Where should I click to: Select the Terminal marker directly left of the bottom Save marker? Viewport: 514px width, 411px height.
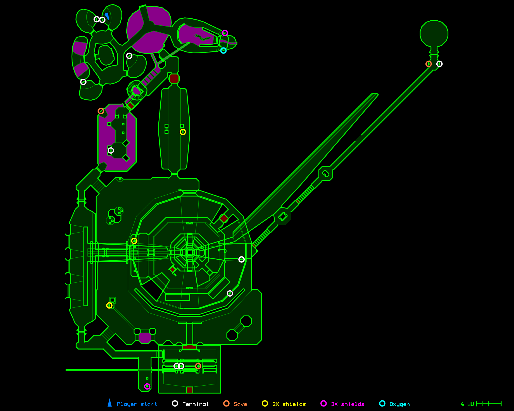tap(182, 366)
